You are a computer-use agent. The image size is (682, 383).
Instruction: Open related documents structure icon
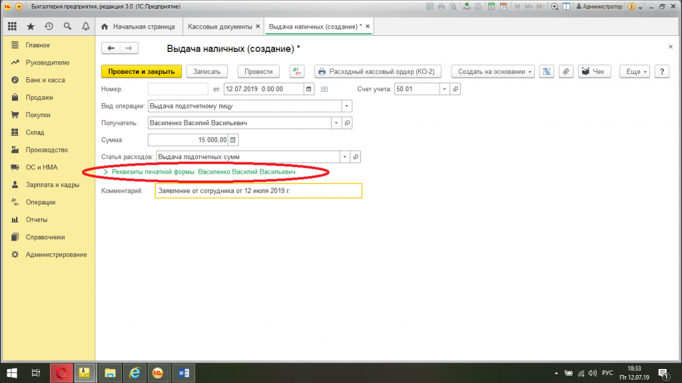[x=546, y=71]
